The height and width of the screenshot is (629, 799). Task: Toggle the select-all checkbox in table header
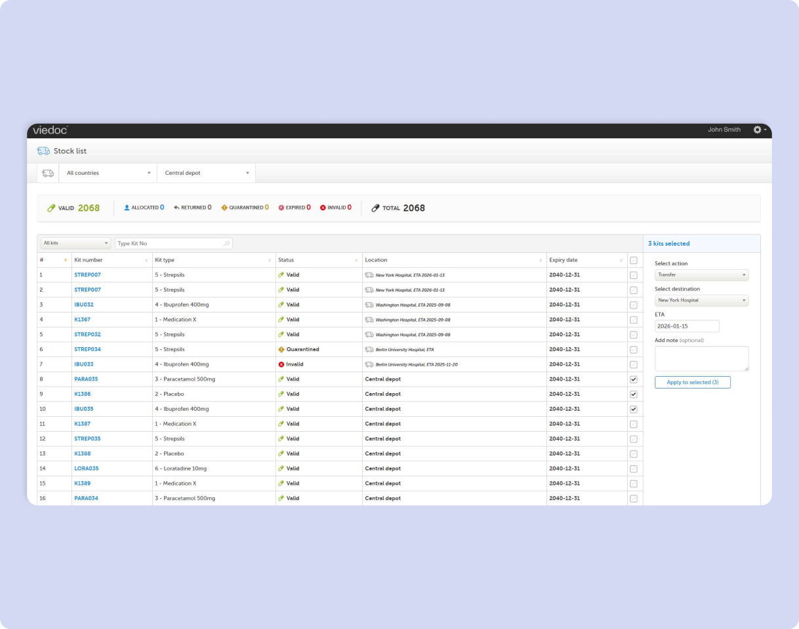[x=633, y=260]
